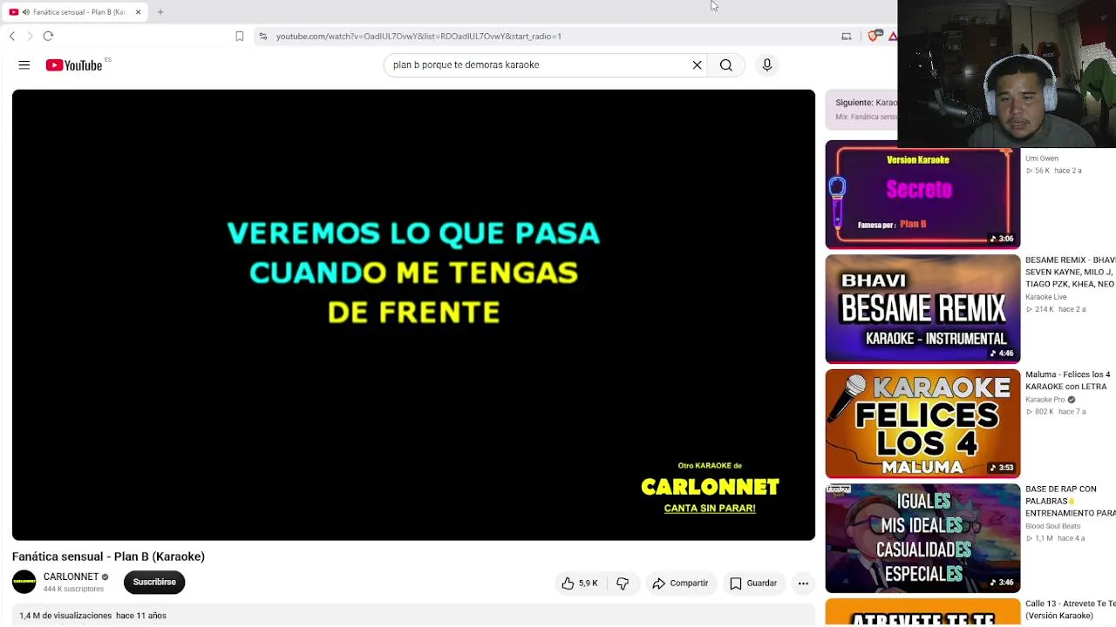This screenshot has width=1116, height=627.
Task: Start voice search with the microphone
Action: (767, 65)
